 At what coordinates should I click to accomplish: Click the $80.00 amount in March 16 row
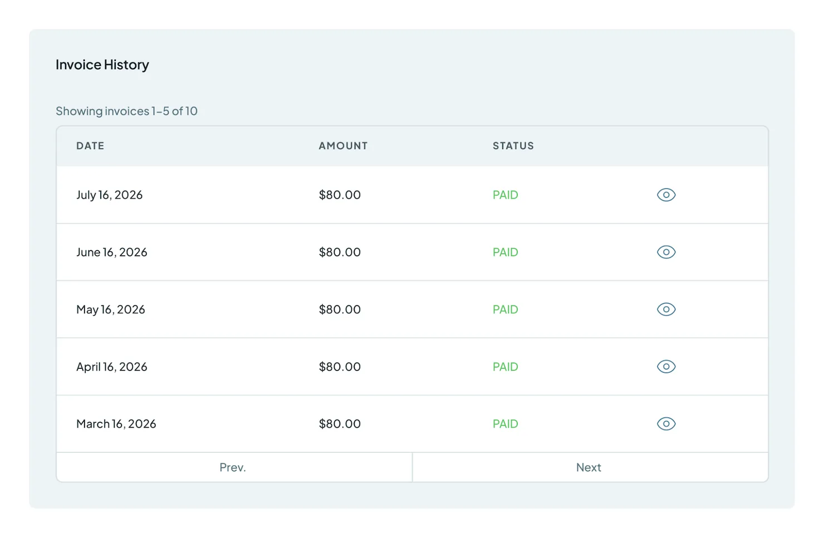tap(340, 424)
